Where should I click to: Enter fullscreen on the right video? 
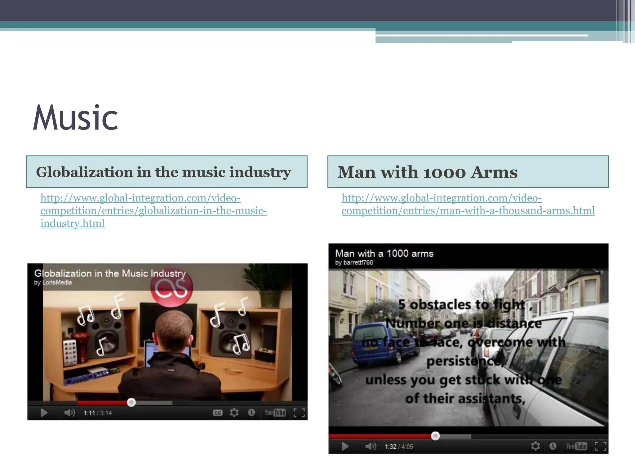[601, 446]
